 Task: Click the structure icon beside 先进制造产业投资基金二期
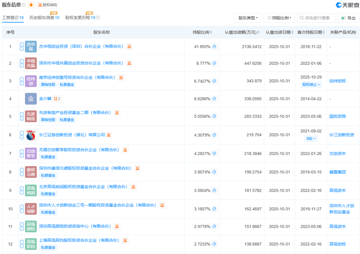tap(117, 113)
